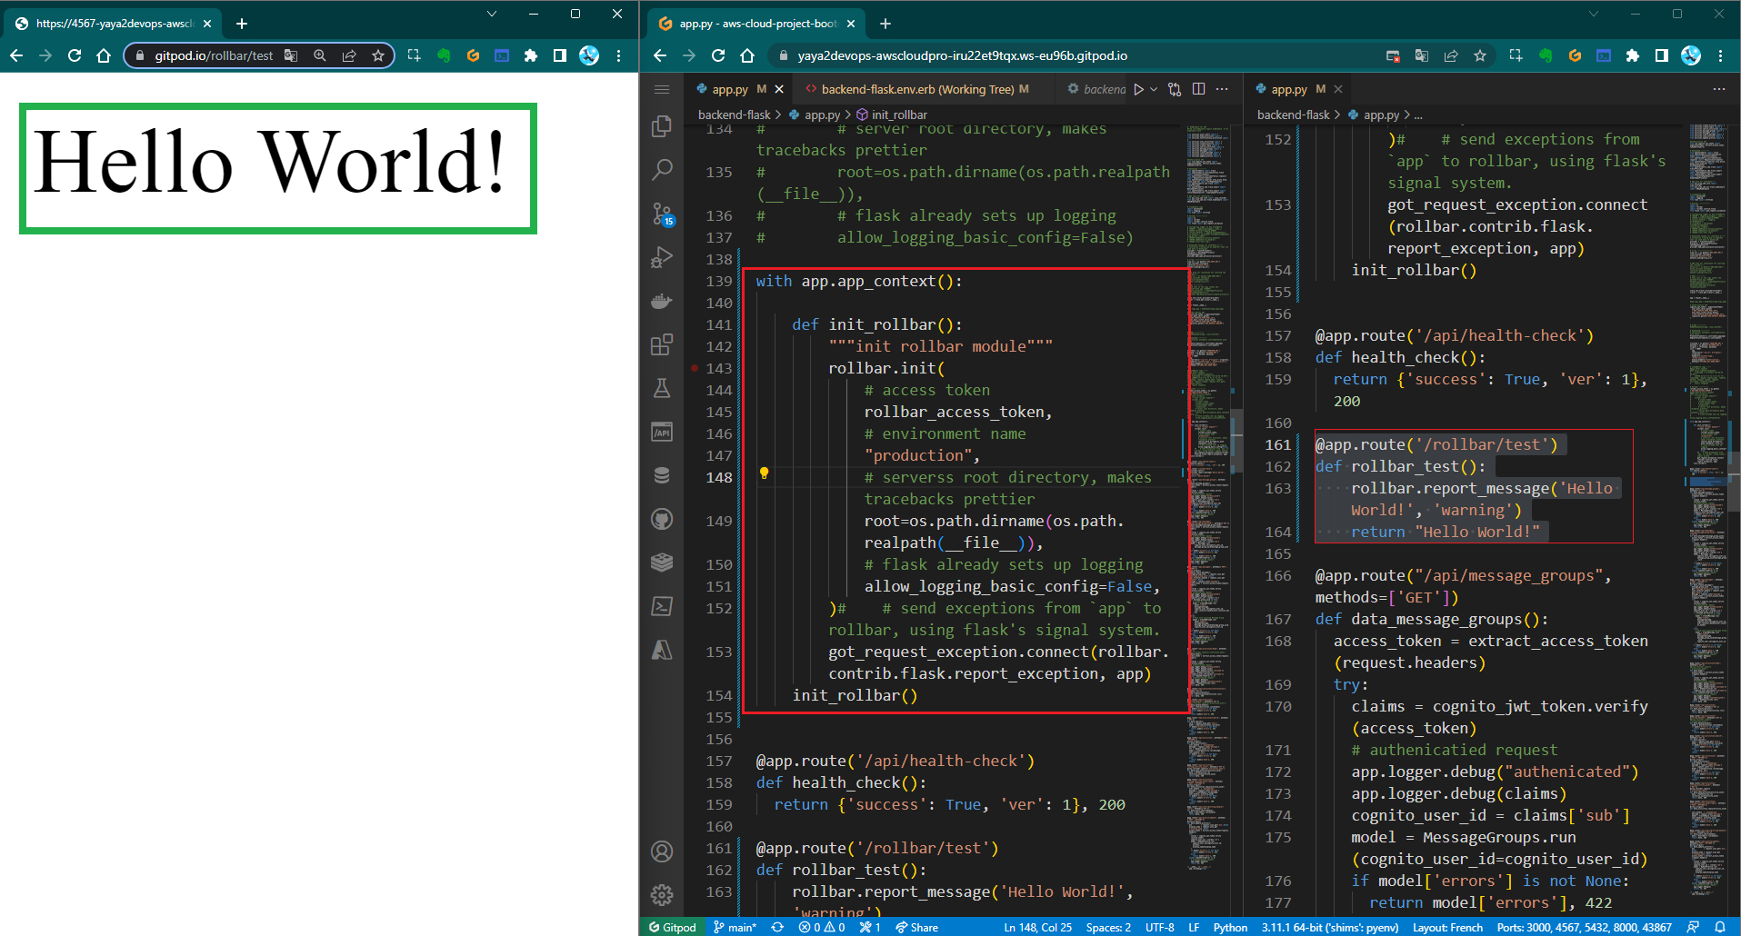Open the GitHub view in the activity bar
Image resolution: width=1741 pixels, height=936 pixels.
click(662, 519)
